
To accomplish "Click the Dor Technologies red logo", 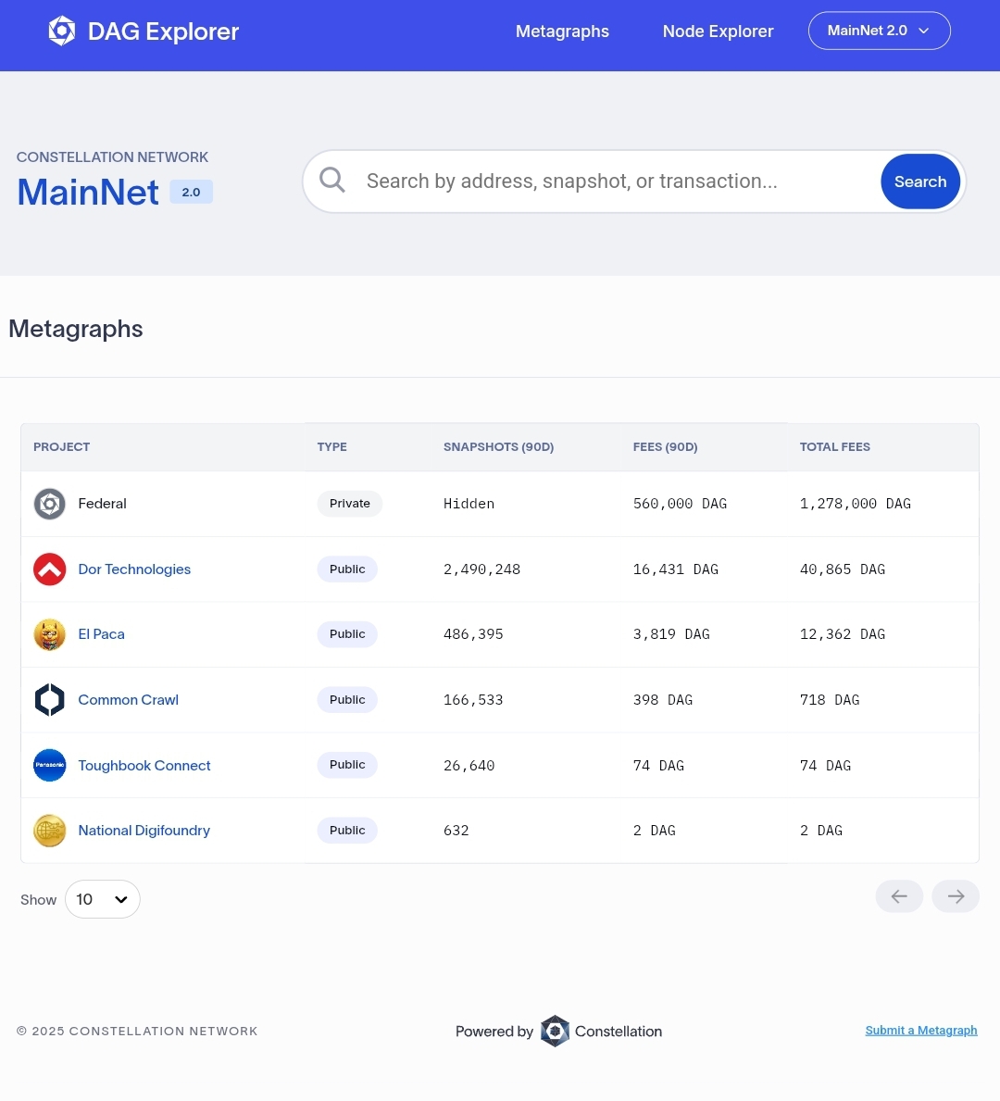I will [50, 569].
